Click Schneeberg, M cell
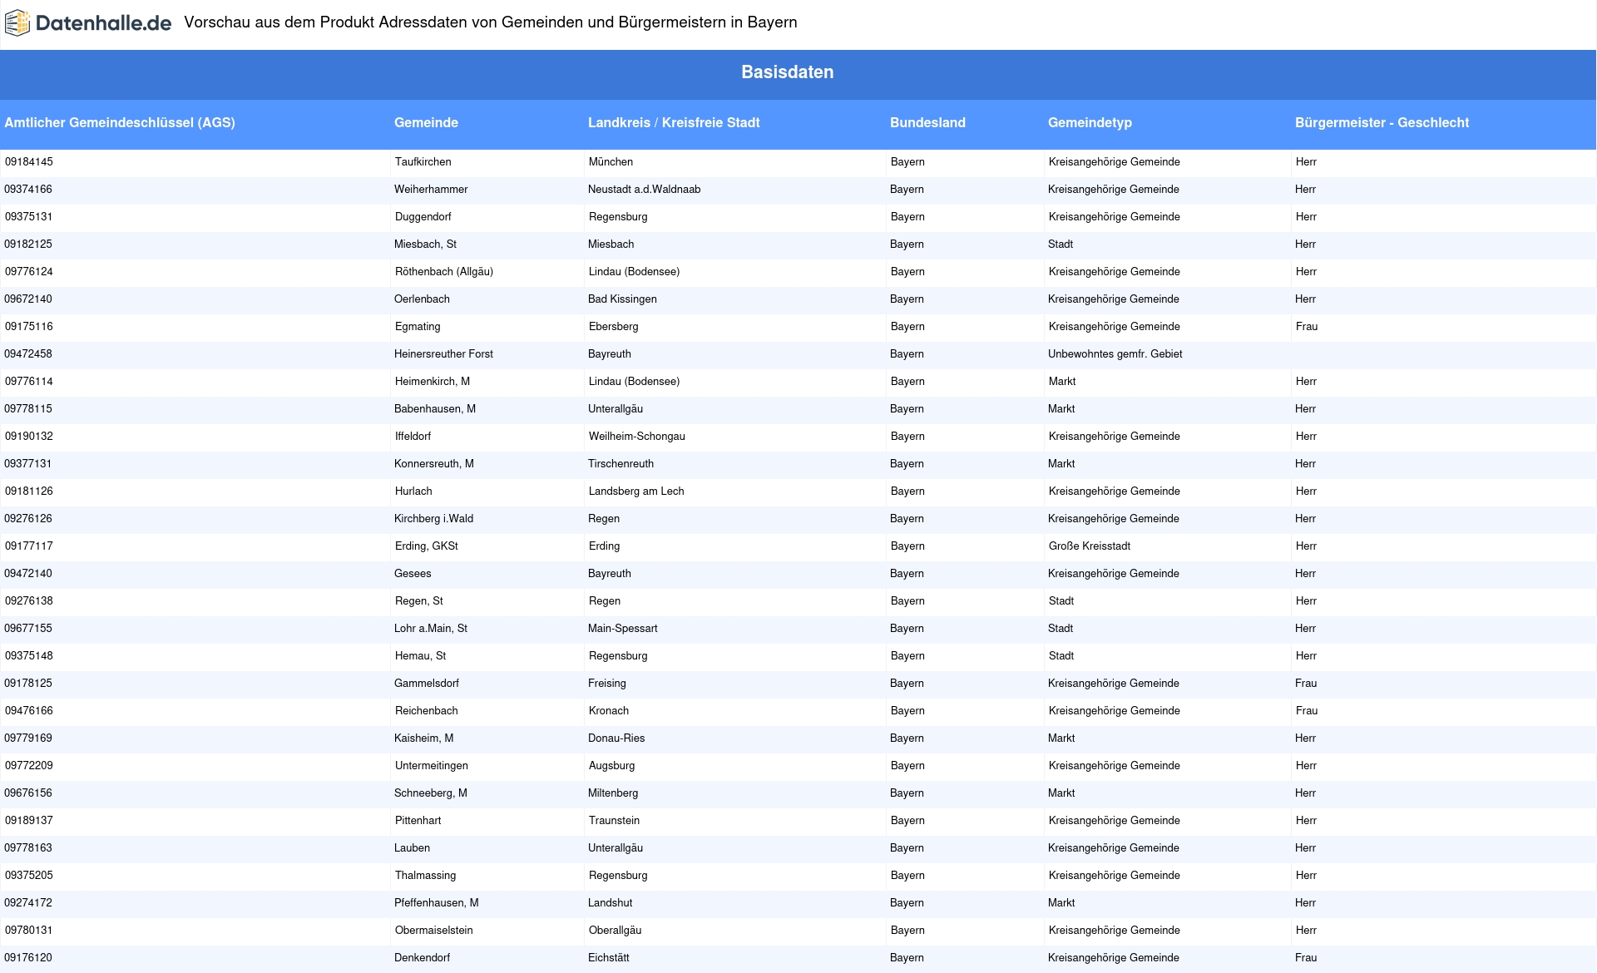Viewport: 1597px width, 973px height. tap(431, 793)
